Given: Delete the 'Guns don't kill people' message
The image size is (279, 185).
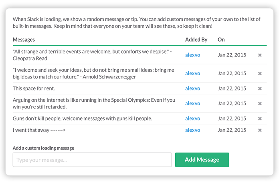Looking at the screenshot, I should (260, 119).
